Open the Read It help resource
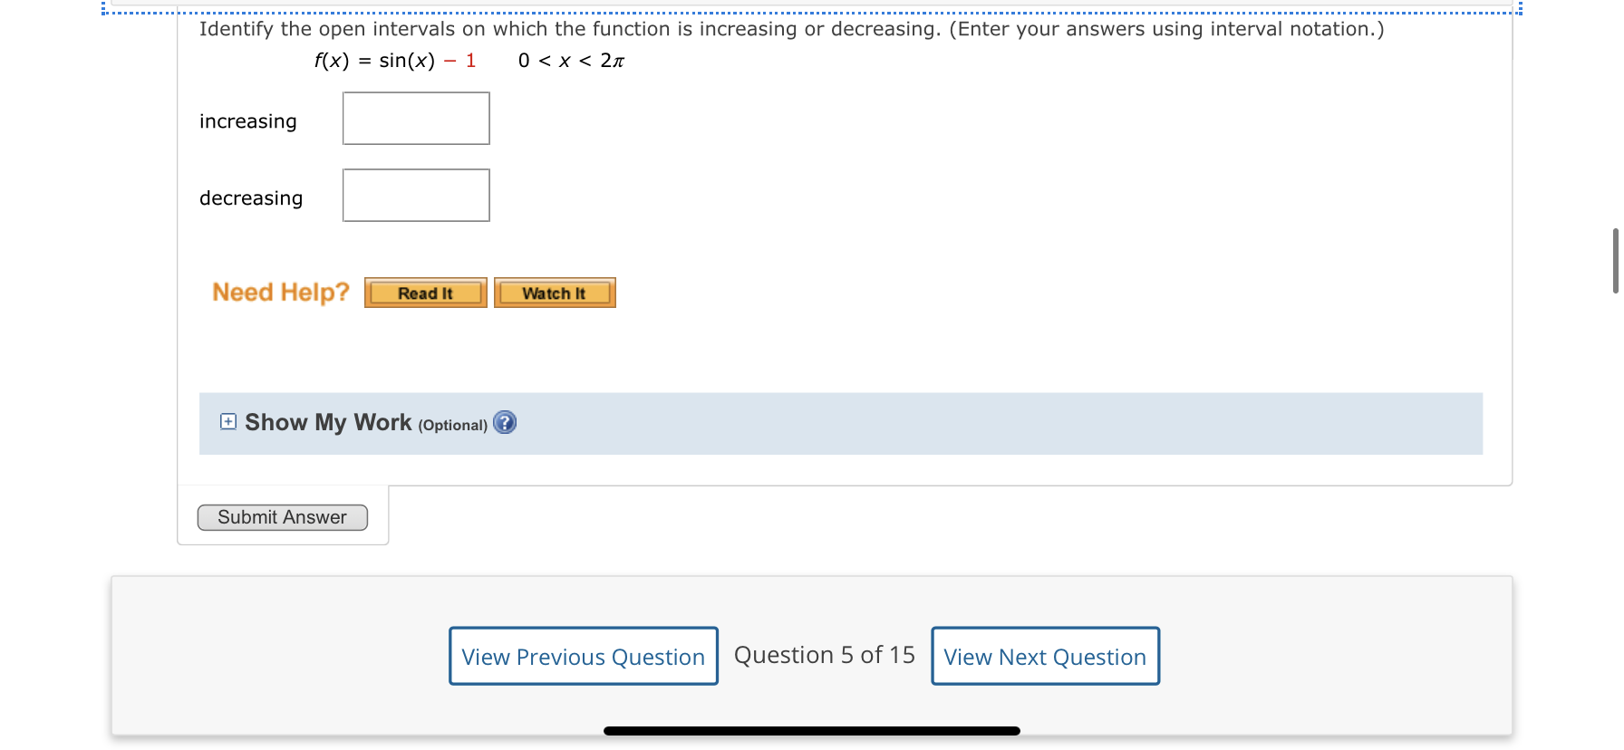 pyautogui.click(x=425, y=292)
